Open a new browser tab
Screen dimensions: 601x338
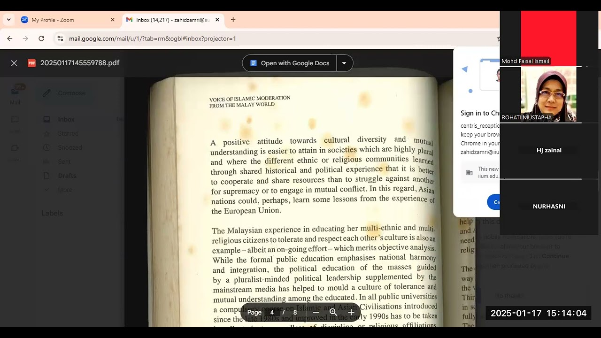point(233,20)
